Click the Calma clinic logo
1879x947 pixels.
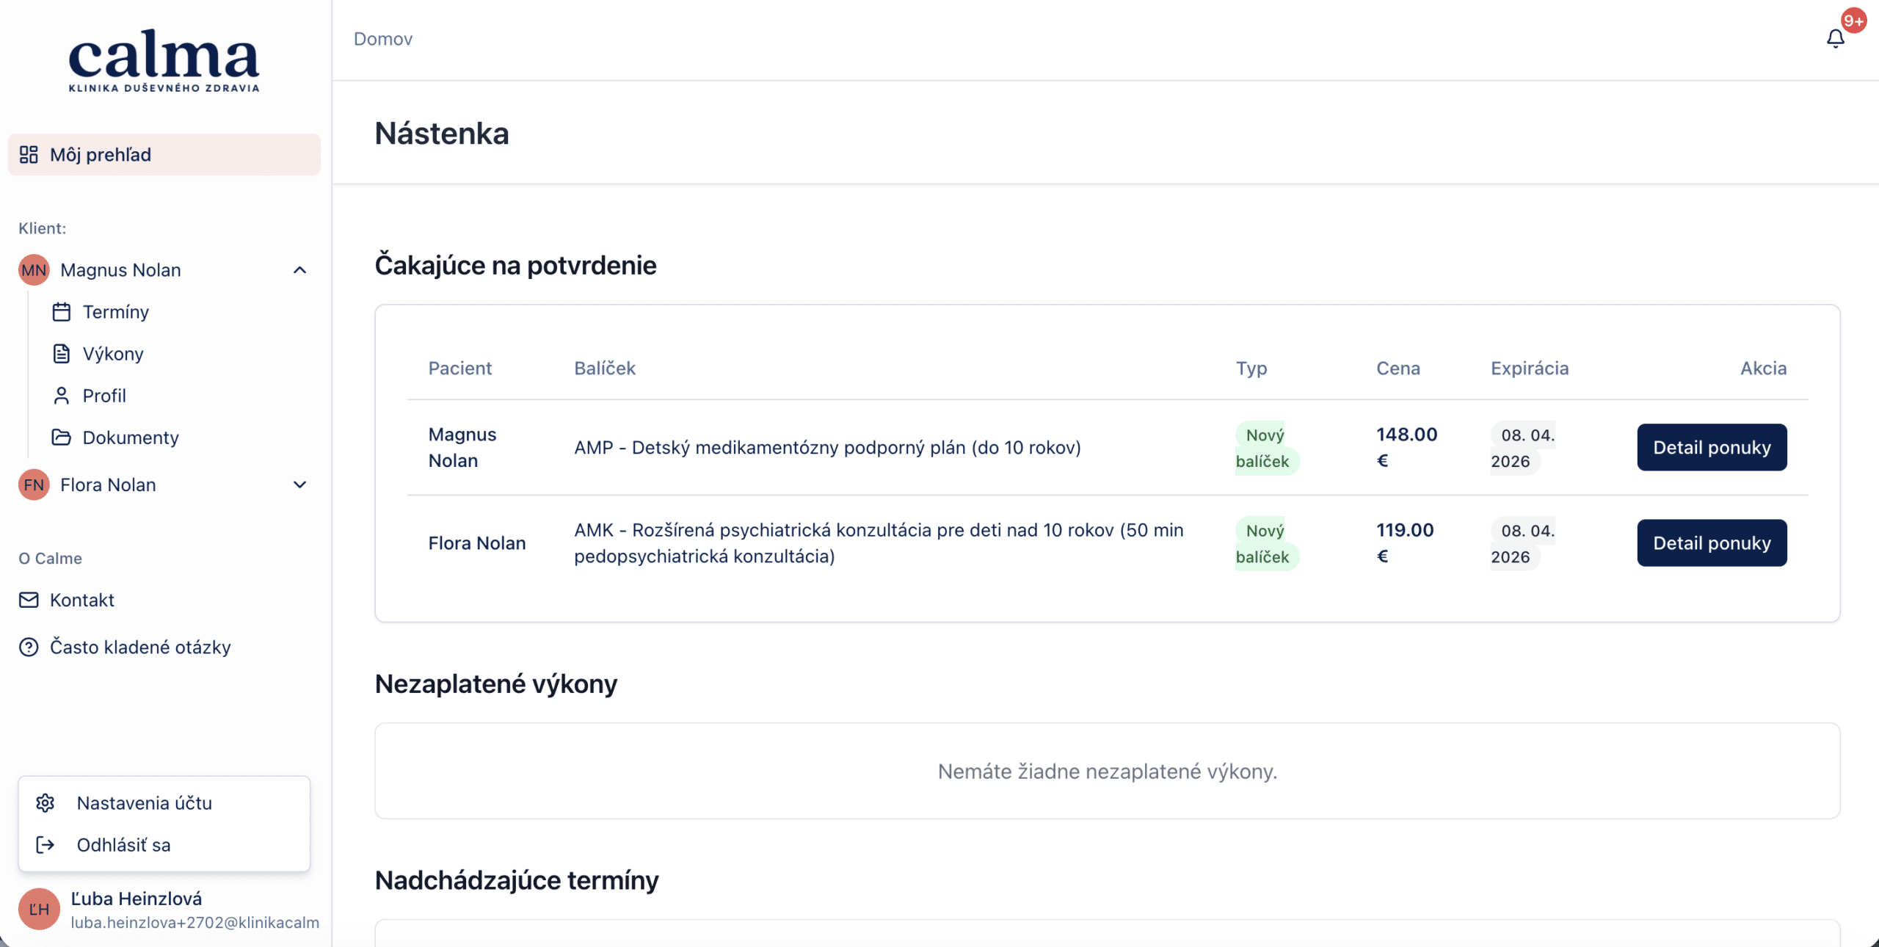(x=164, y=60)
